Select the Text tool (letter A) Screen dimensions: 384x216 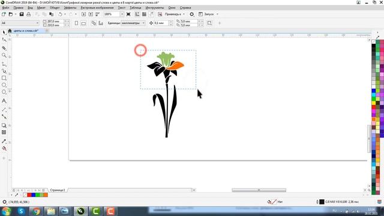(4, 101)
